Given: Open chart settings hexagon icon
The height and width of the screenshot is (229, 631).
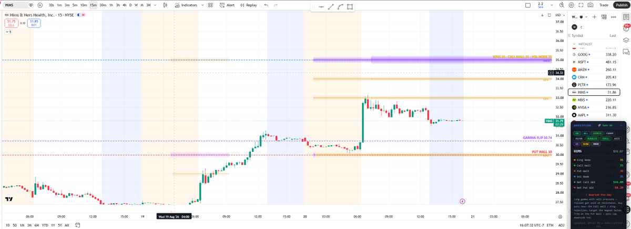Looking at the screenshot, I should coord(572,5).
